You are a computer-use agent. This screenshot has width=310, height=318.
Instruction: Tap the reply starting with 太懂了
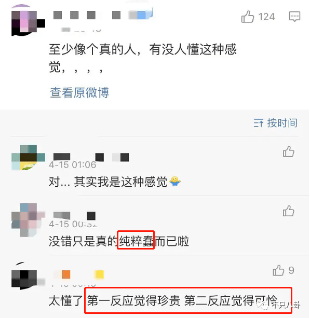tap(163, 300)
